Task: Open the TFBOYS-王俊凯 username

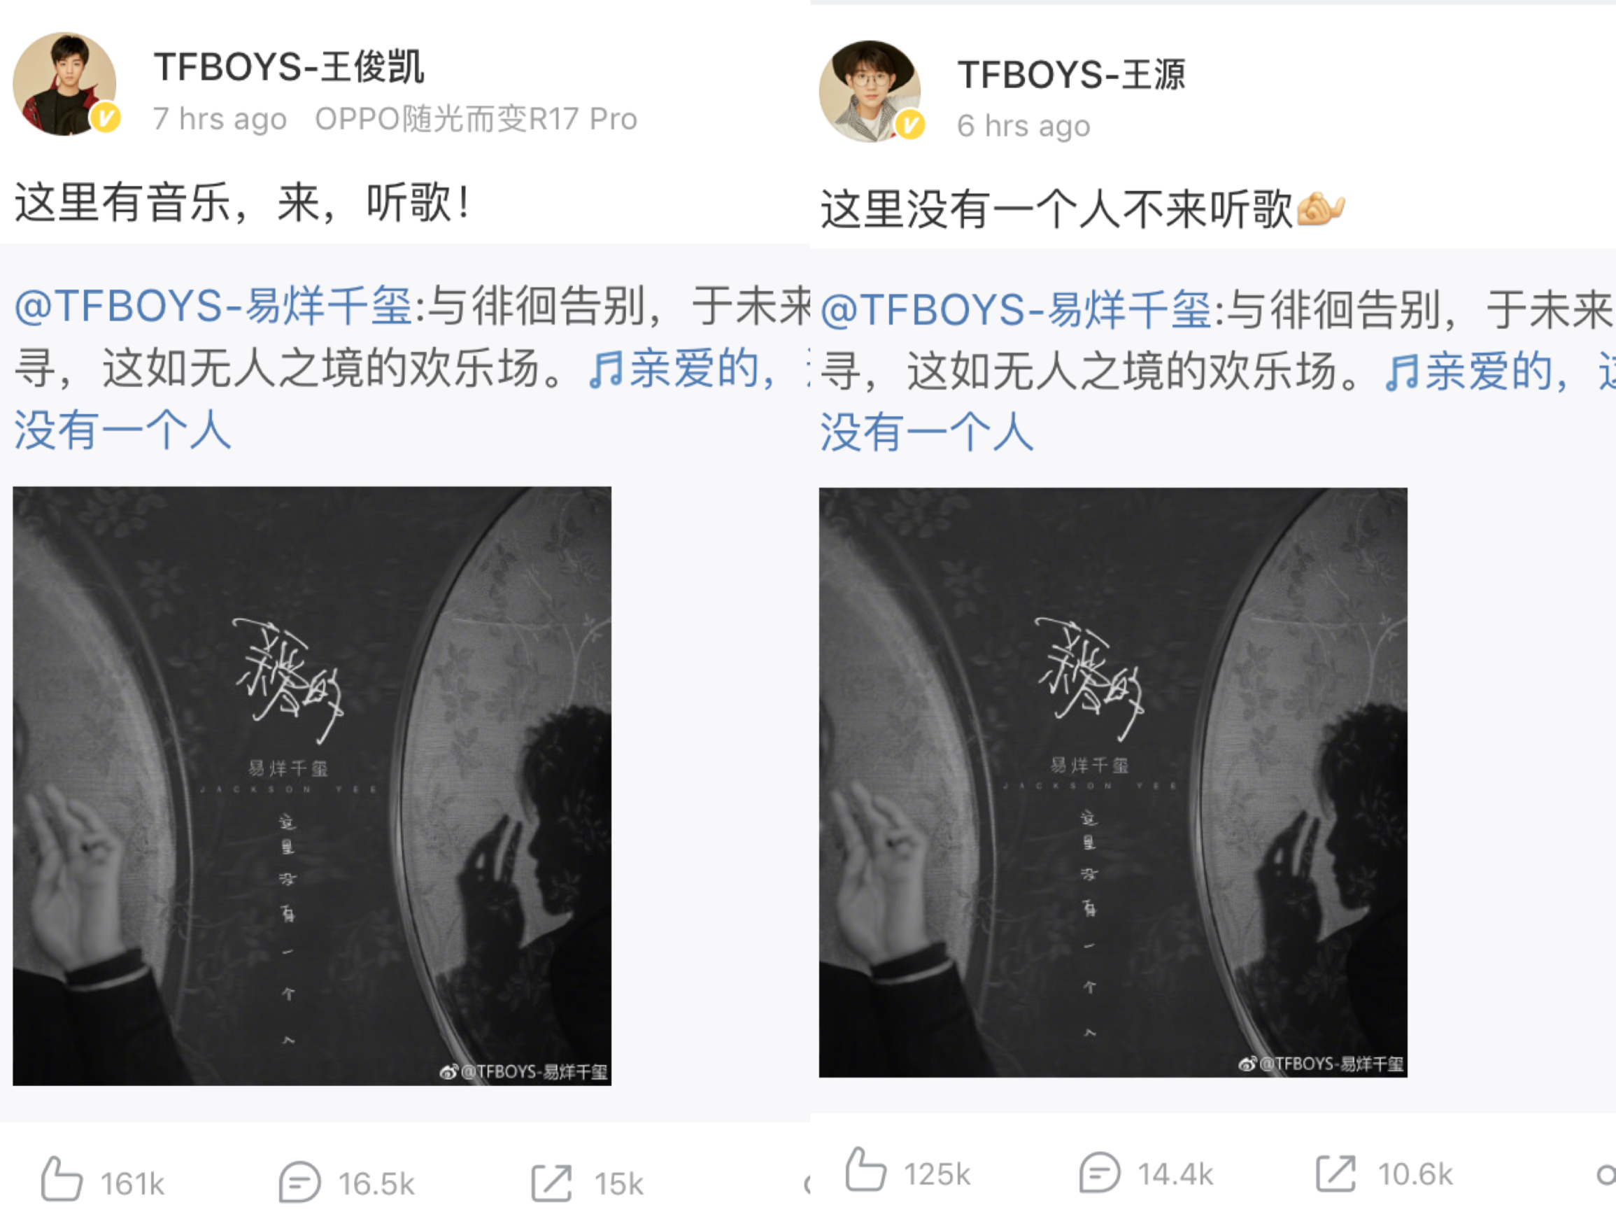Action: (288, 67)
